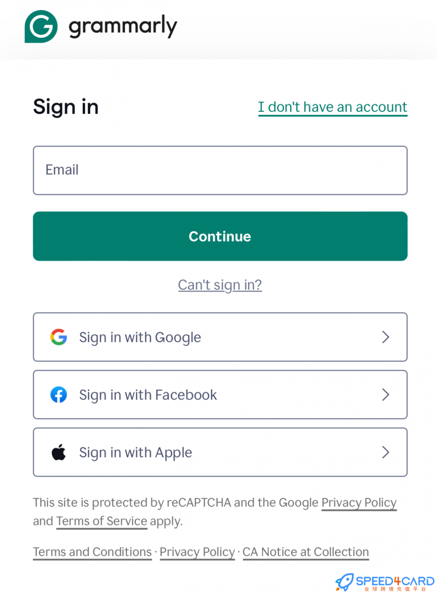
Task: Click the green G emblem top left
Action: coord(40,27)
